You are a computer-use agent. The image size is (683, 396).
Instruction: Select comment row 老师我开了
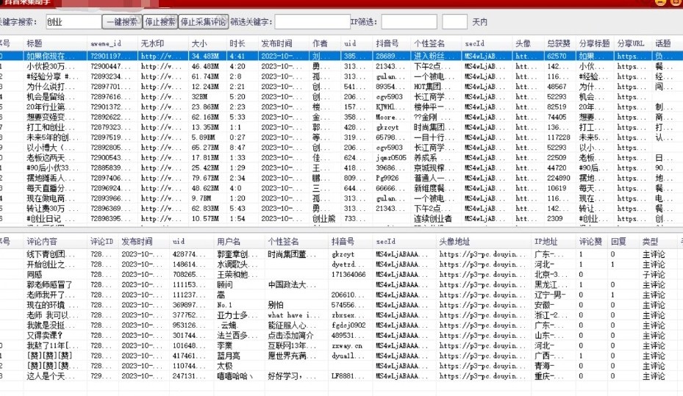click(x=341, y=295)
